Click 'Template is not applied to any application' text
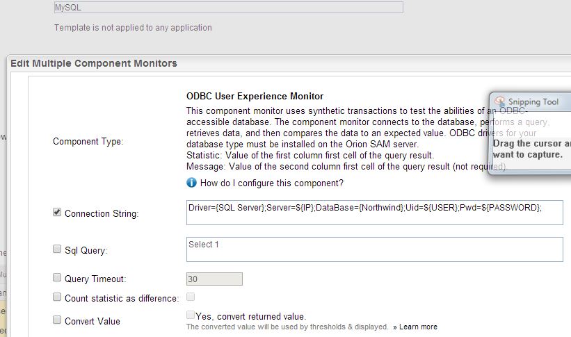This screenshot has width=571, height=337. click(133, 28)
